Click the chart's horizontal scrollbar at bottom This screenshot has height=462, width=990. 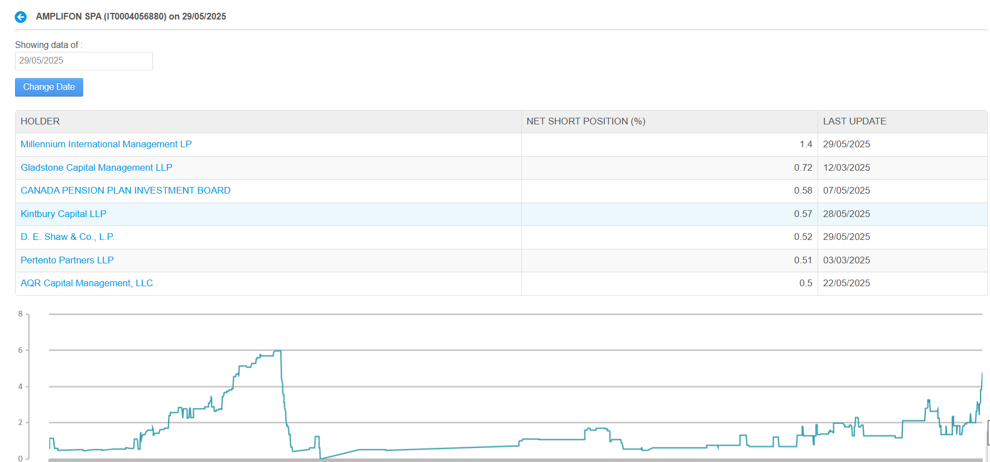(x=515, y=460)
